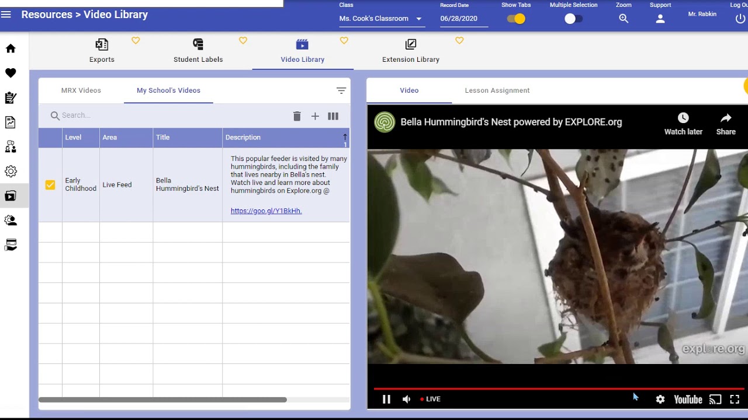The image size is (748, 420).
Task: Sort by the Description column arrow
Action: pos(345,137)
